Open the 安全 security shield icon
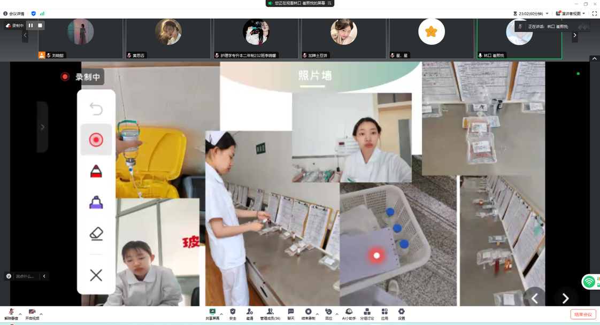Image resolution: width=600 pixels, height=325 pixels. [233, 314]
